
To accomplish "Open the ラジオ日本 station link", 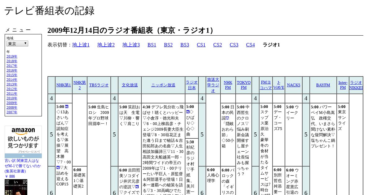I will tap(192, 85).
